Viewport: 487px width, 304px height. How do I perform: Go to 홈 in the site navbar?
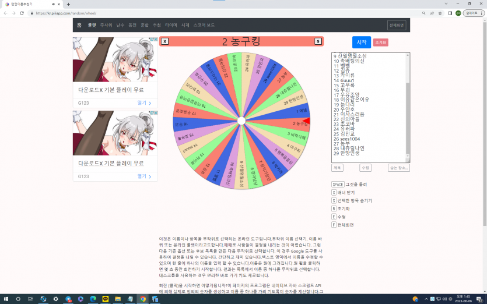(79, 25)
